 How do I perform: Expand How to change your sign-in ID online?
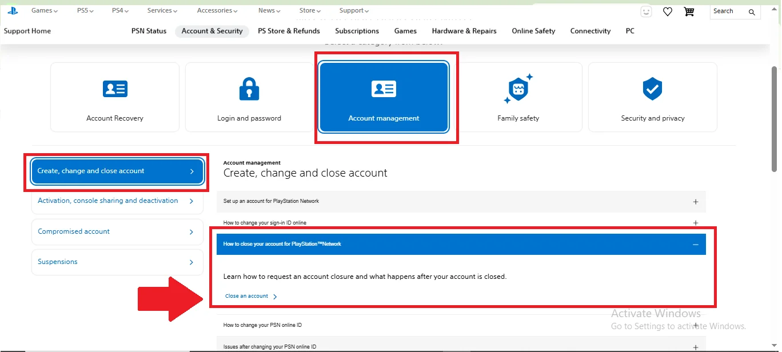461,223
